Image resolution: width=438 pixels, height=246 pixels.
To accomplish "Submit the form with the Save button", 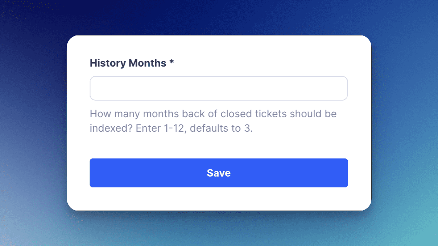I will tap(219, 173).
